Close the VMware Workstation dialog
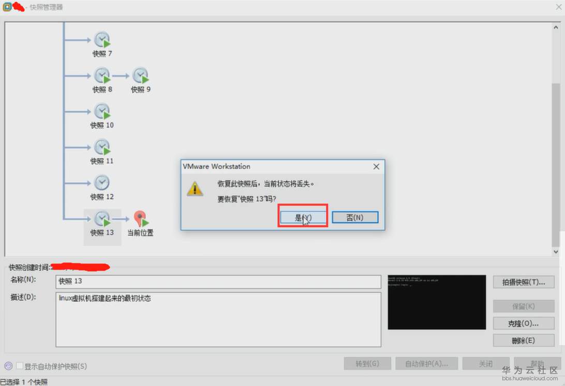The width and height of the screenshot is (565, 386). point(376,167)
